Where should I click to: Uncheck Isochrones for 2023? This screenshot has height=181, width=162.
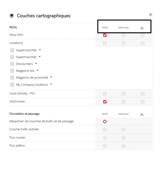pyautogui.click(x=105, y=102)
